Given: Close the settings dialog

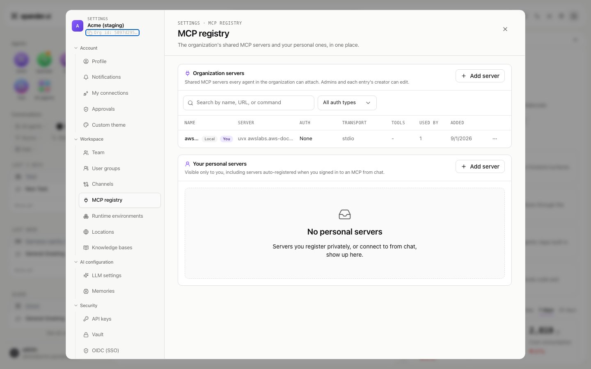Looking at the screenshot, I should pyautogui.click(x=505, y=29).
